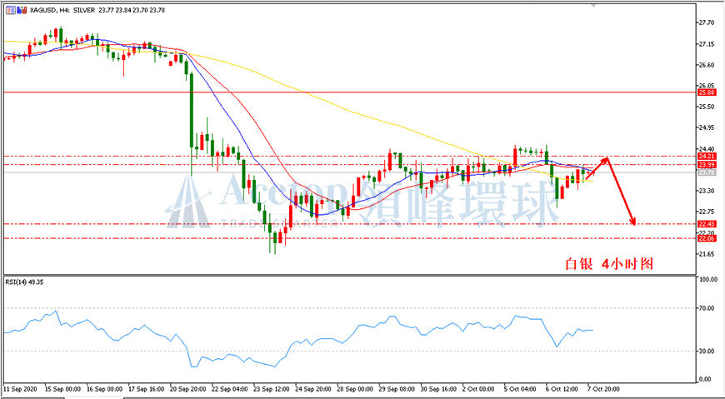The height and width of the screenshot is (399, 725).
Task: Click the gray 23.78 current price tag
Action: tap(707, 172)
